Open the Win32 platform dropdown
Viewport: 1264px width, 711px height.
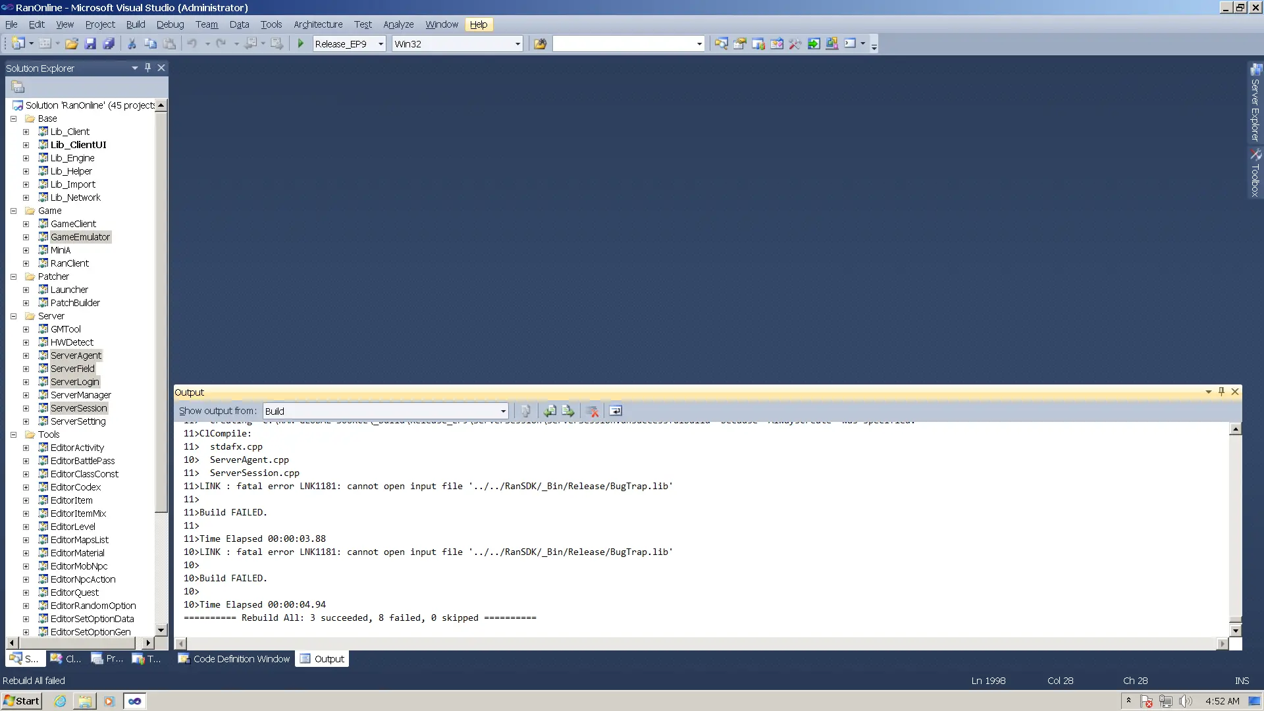click(x=517, y=44)
